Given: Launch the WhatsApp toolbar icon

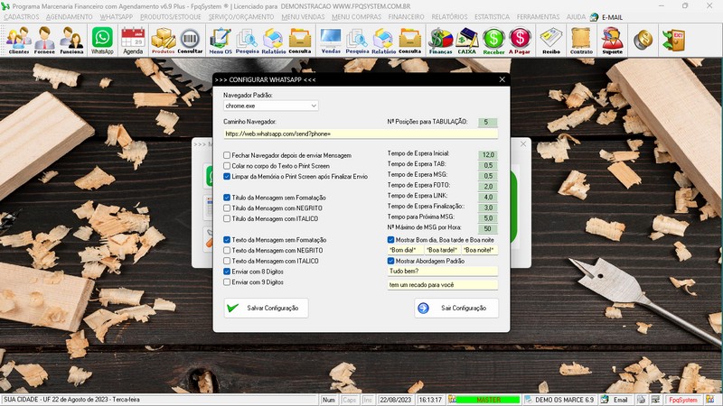Looking at the screenshot, I should coord(102,41).
